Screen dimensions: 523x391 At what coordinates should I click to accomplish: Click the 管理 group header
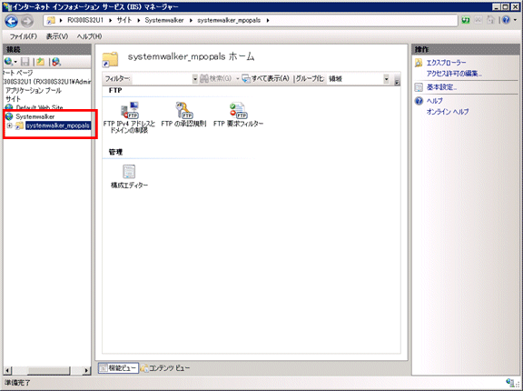point(115,152)
